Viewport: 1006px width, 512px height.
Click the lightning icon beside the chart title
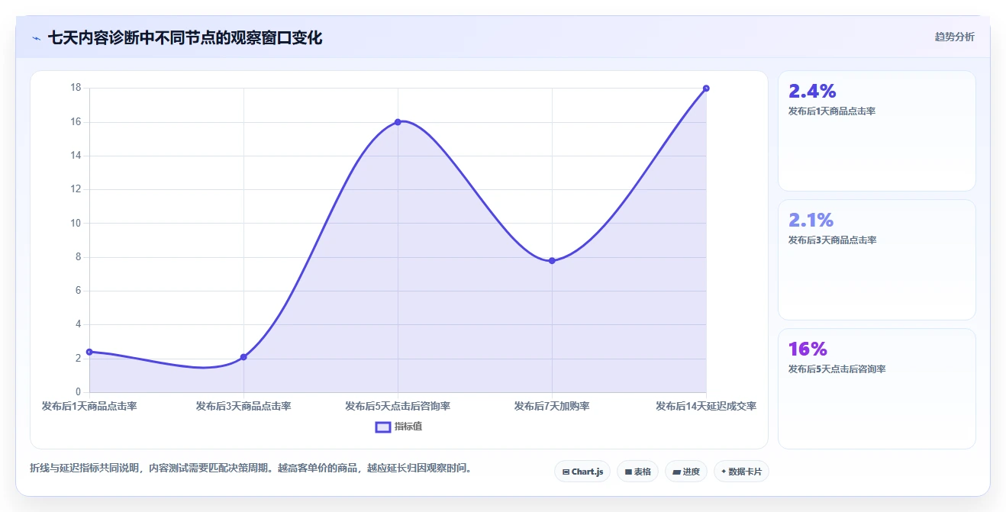[x=36, y=38]
